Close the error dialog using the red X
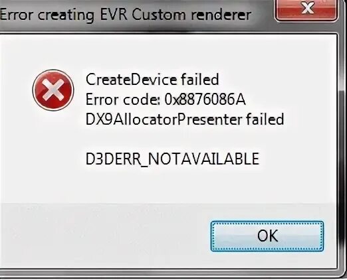 coord(306,10)
